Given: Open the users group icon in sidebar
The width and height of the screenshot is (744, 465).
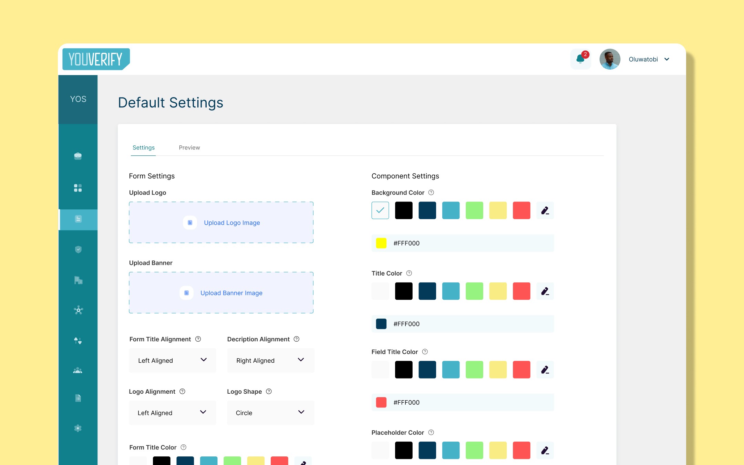Looking at the screenshot, I should (x=78, y=371).
